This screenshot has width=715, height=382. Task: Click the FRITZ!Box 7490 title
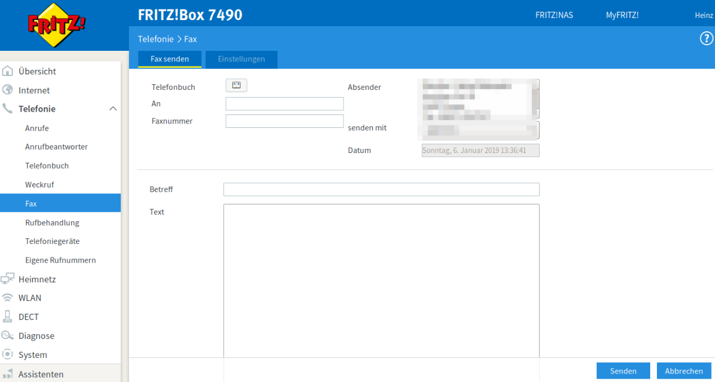coord(190,15)
